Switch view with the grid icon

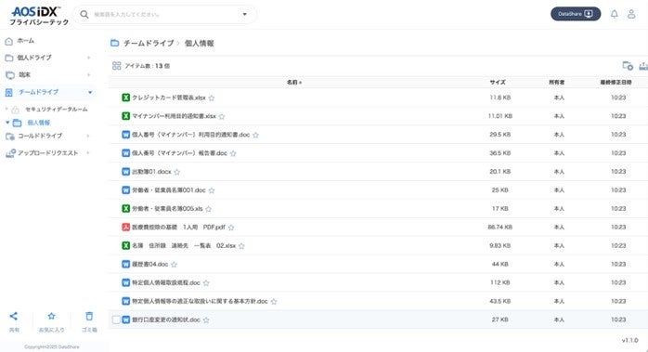point(117,66)
